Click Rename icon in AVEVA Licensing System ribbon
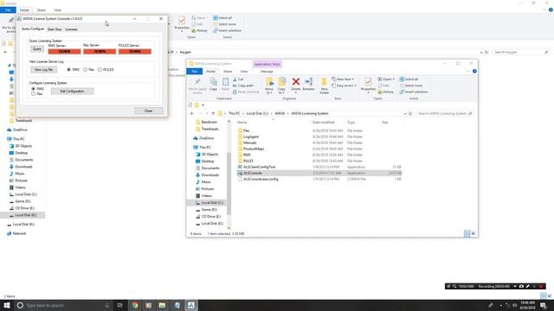 (x=308, y=82)
